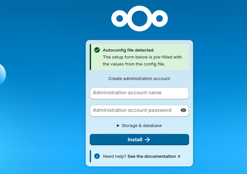
Task: Click the Storage & database label
Action: [142, 126]
